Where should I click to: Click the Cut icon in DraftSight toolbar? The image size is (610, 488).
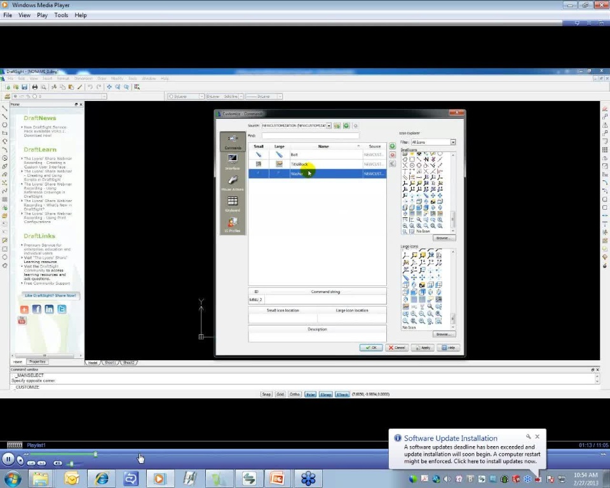point(53,87)
